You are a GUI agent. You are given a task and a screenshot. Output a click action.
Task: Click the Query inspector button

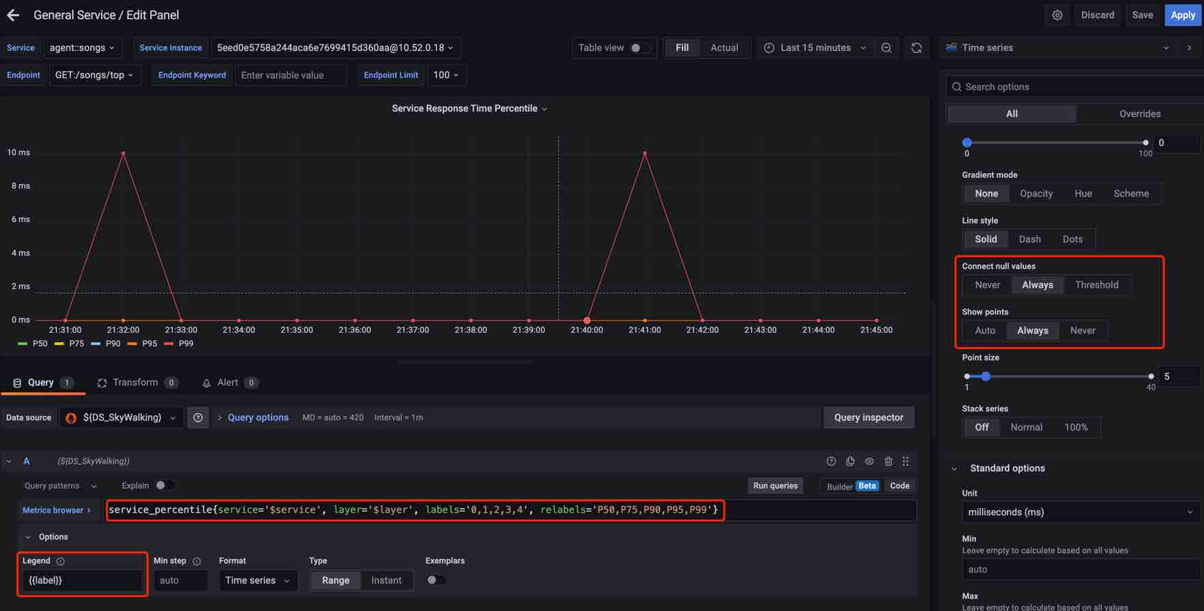click(868, 417)
